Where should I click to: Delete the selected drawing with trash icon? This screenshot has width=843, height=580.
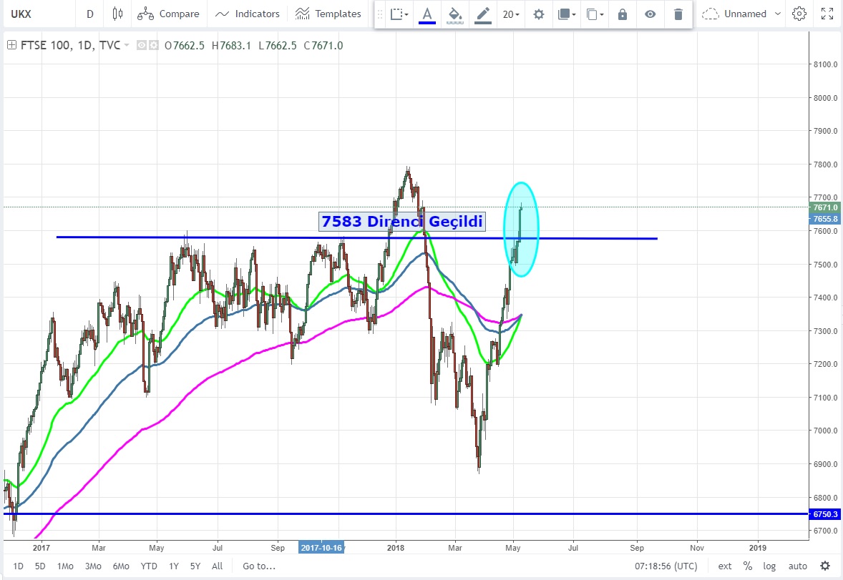click(678, 14)
